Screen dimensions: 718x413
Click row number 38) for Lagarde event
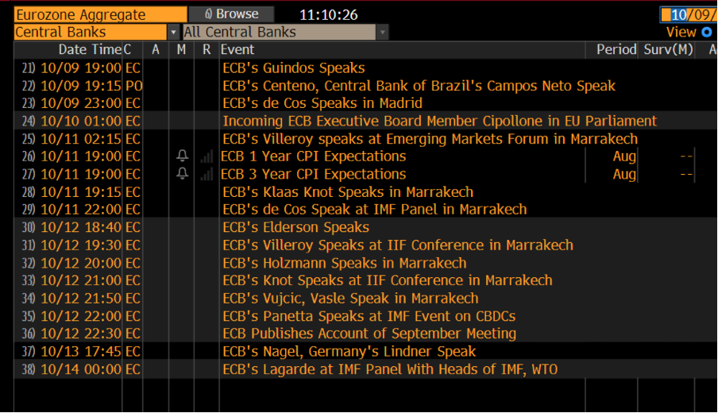[x=29, y=369]
